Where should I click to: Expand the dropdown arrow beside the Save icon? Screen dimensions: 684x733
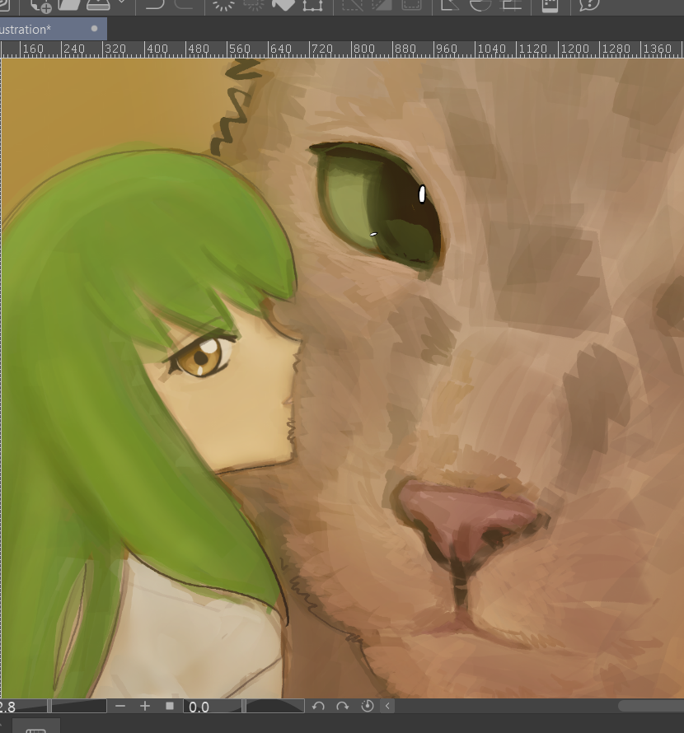tap(122, 3)
